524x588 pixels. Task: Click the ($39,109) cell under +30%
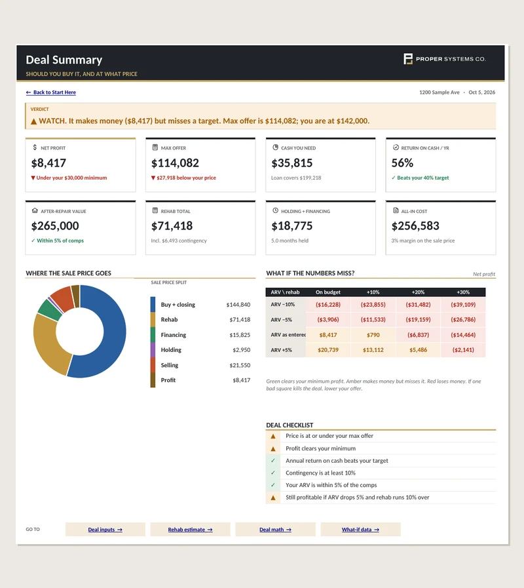click(x=463, y=305)
